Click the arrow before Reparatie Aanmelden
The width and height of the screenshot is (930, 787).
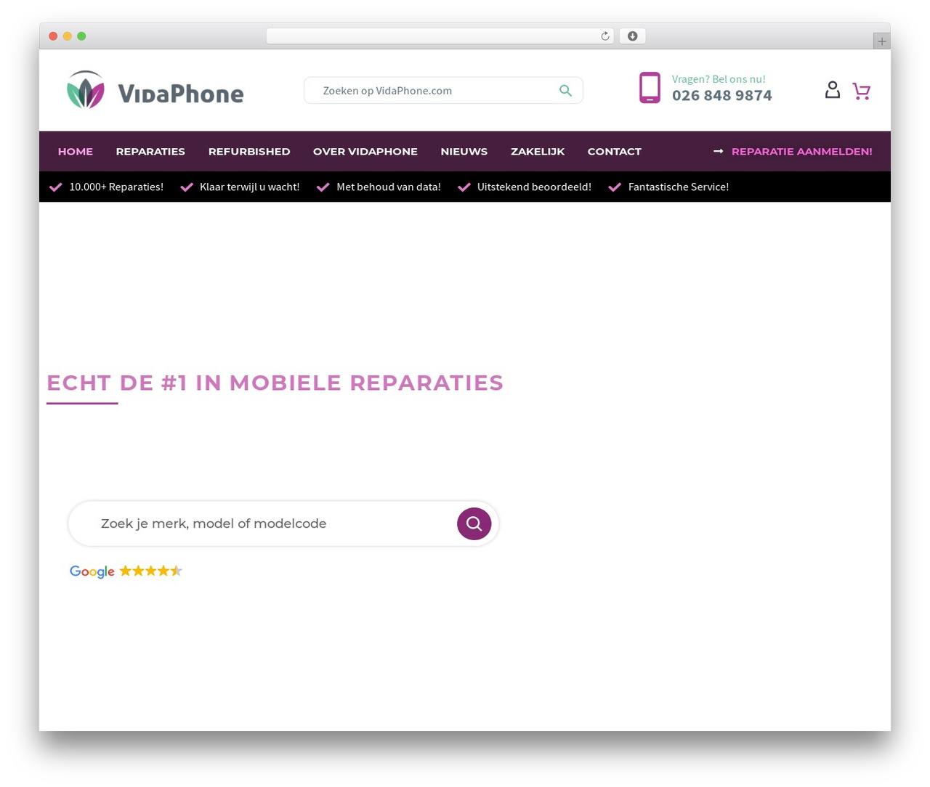pyautogui.click(x=718, y=151)
